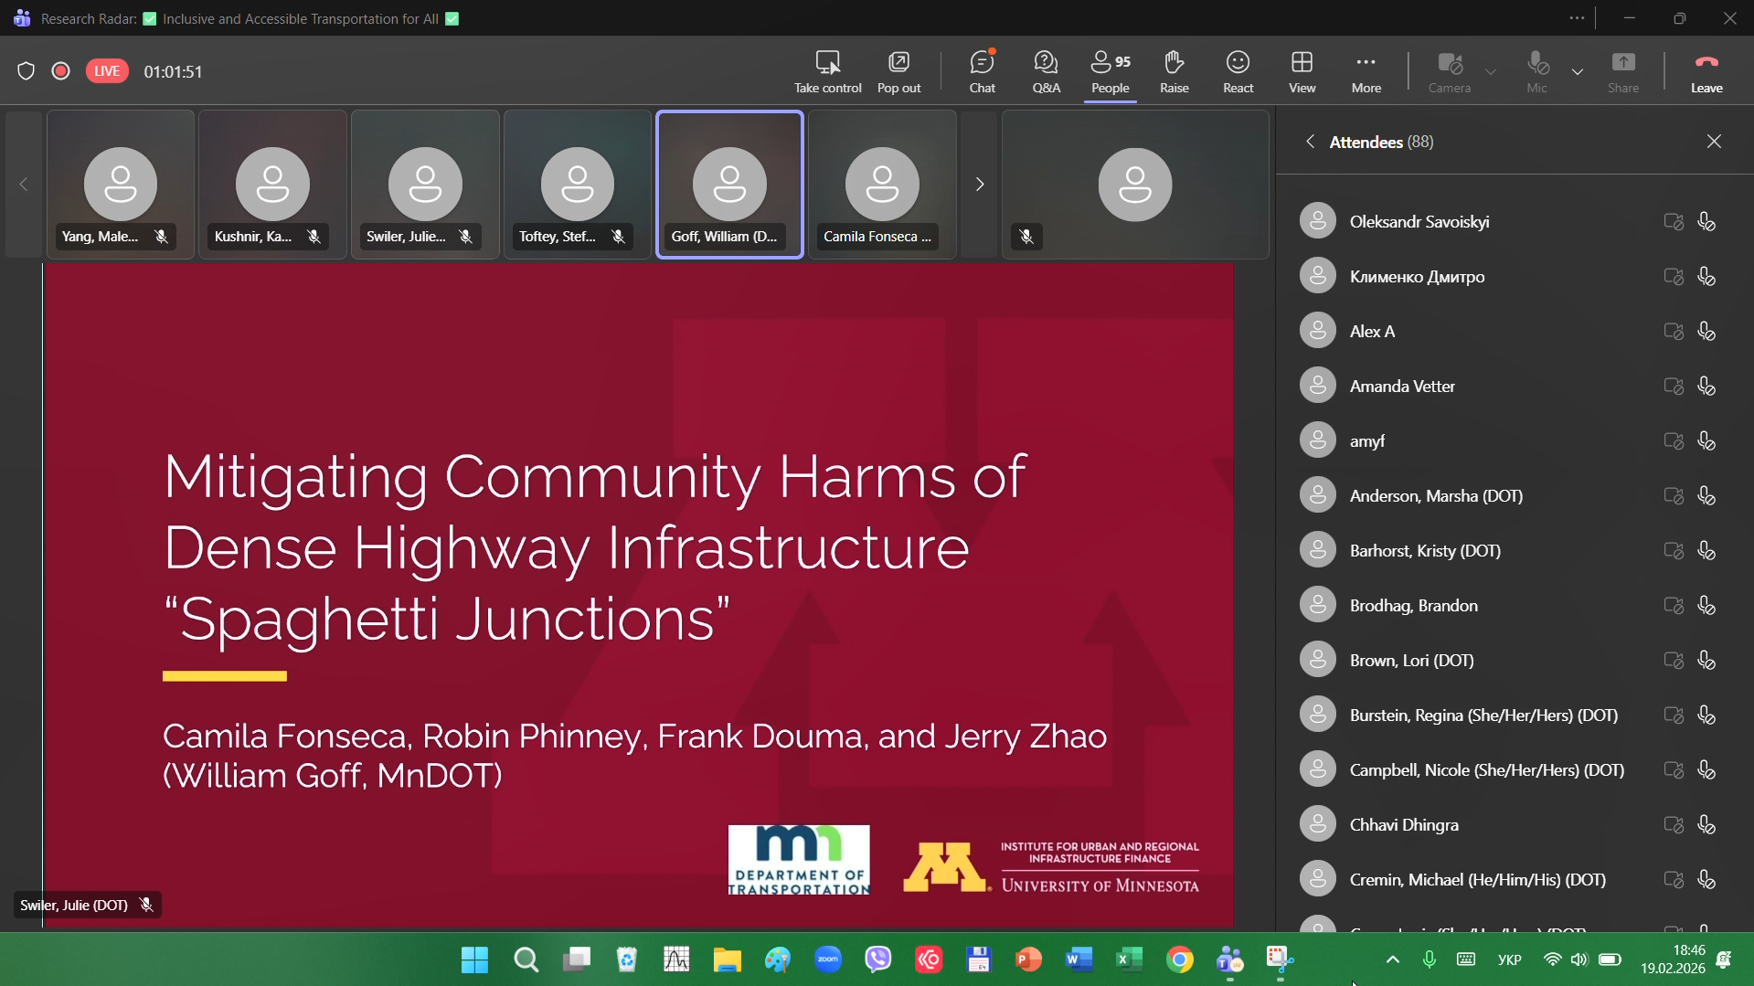Viewport: 1754px width, 986px height.
Task: Open the Q&A panel
Action: (1046, 71)
